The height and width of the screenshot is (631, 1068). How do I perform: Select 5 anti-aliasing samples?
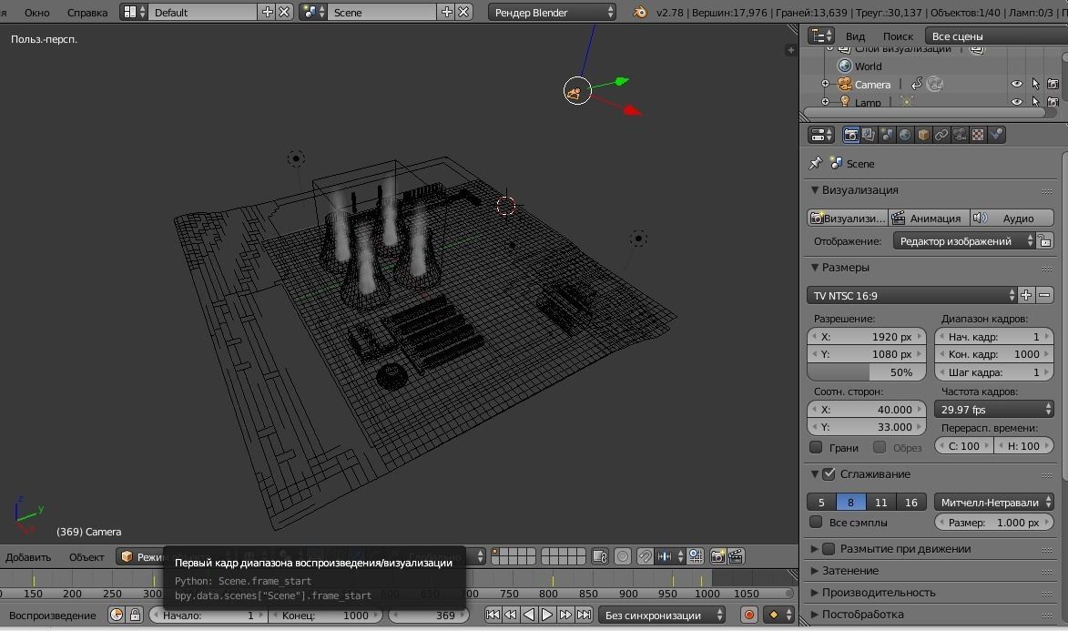(x=821, y=503)
